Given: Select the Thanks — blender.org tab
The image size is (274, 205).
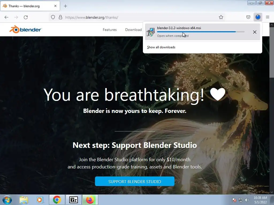Looking at the screenshot, I should [x=30, y=6].
